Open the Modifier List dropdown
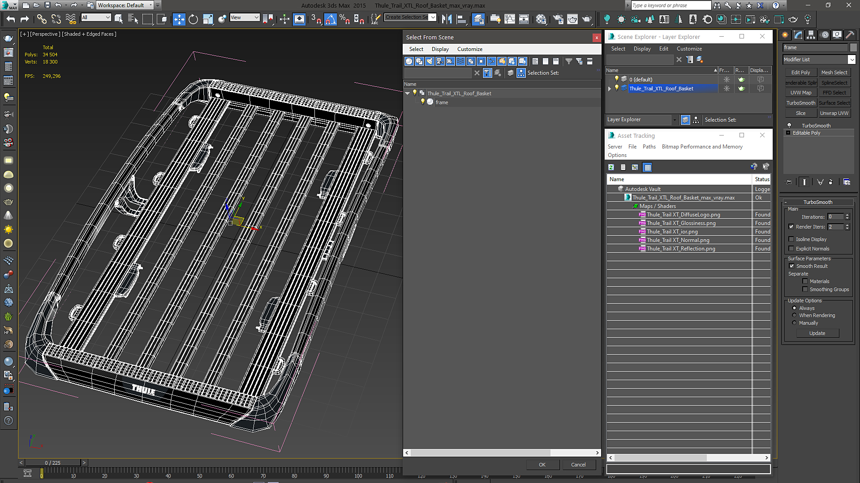 (851, 59)
